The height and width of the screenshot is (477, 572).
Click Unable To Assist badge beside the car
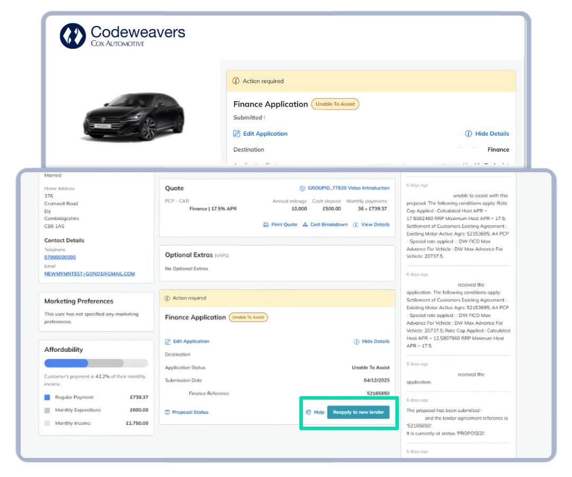335,104
